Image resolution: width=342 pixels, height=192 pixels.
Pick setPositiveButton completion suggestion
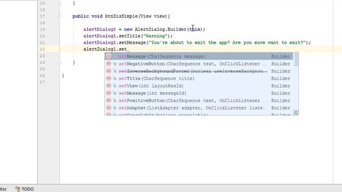point(199,101)
